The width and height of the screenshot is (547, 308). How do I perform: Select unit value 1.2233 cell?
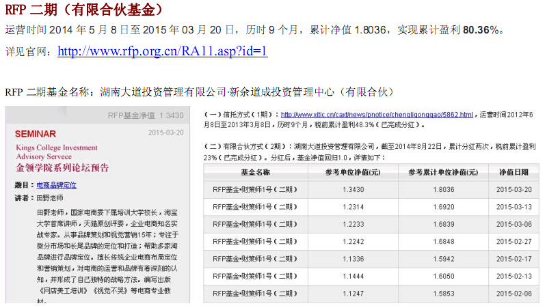click(x=353, y=225)
